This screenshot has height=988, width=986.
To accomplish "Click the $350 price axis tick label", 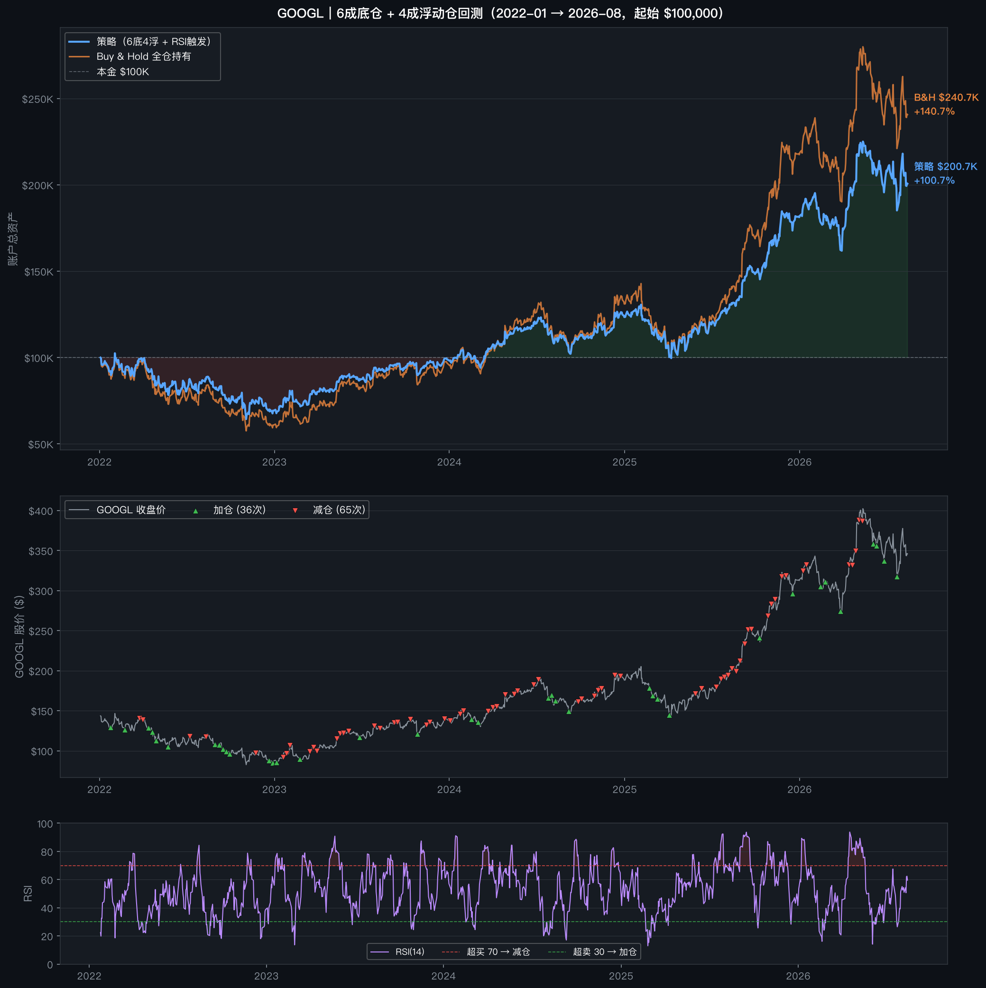I will pyautogui.click(x=41, y=551).
